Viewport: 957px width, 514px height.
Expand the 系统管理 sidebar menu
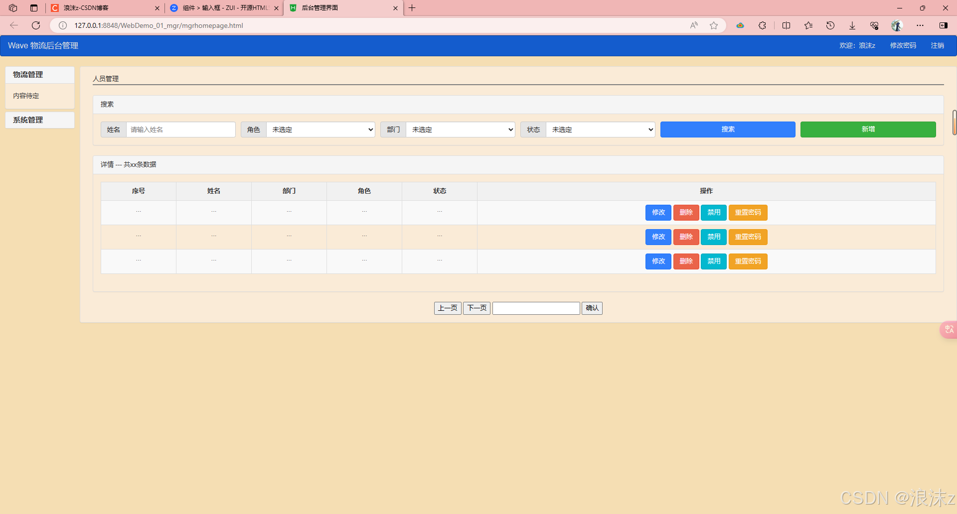pyautogui.click(x=40, y=120)
